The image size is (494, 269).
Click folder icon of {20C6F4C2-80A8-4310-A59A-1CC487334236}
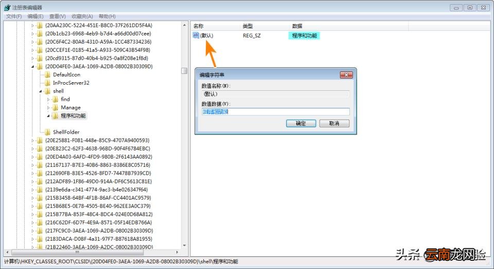coord(40,42)
